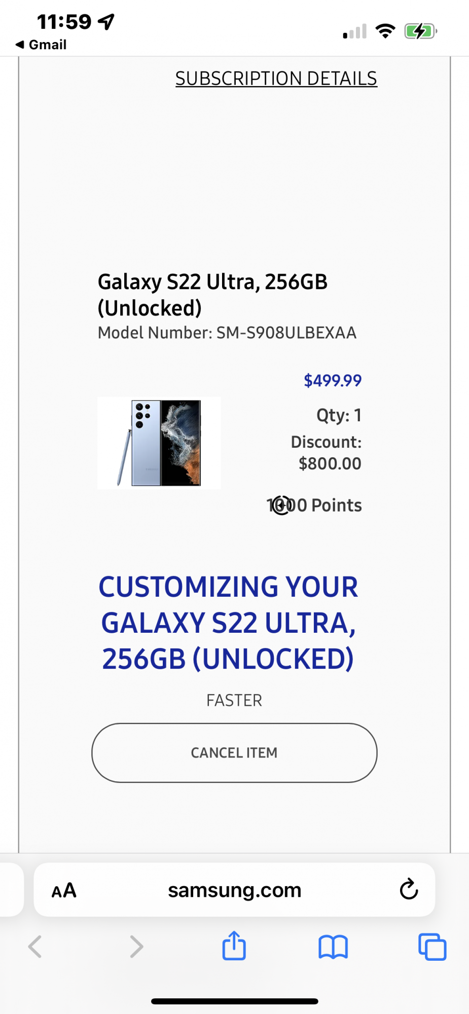469x1014 pixels.
Task: Tap the forward navigation arrow
Action: pyautogui.click(x=136, y=947)
